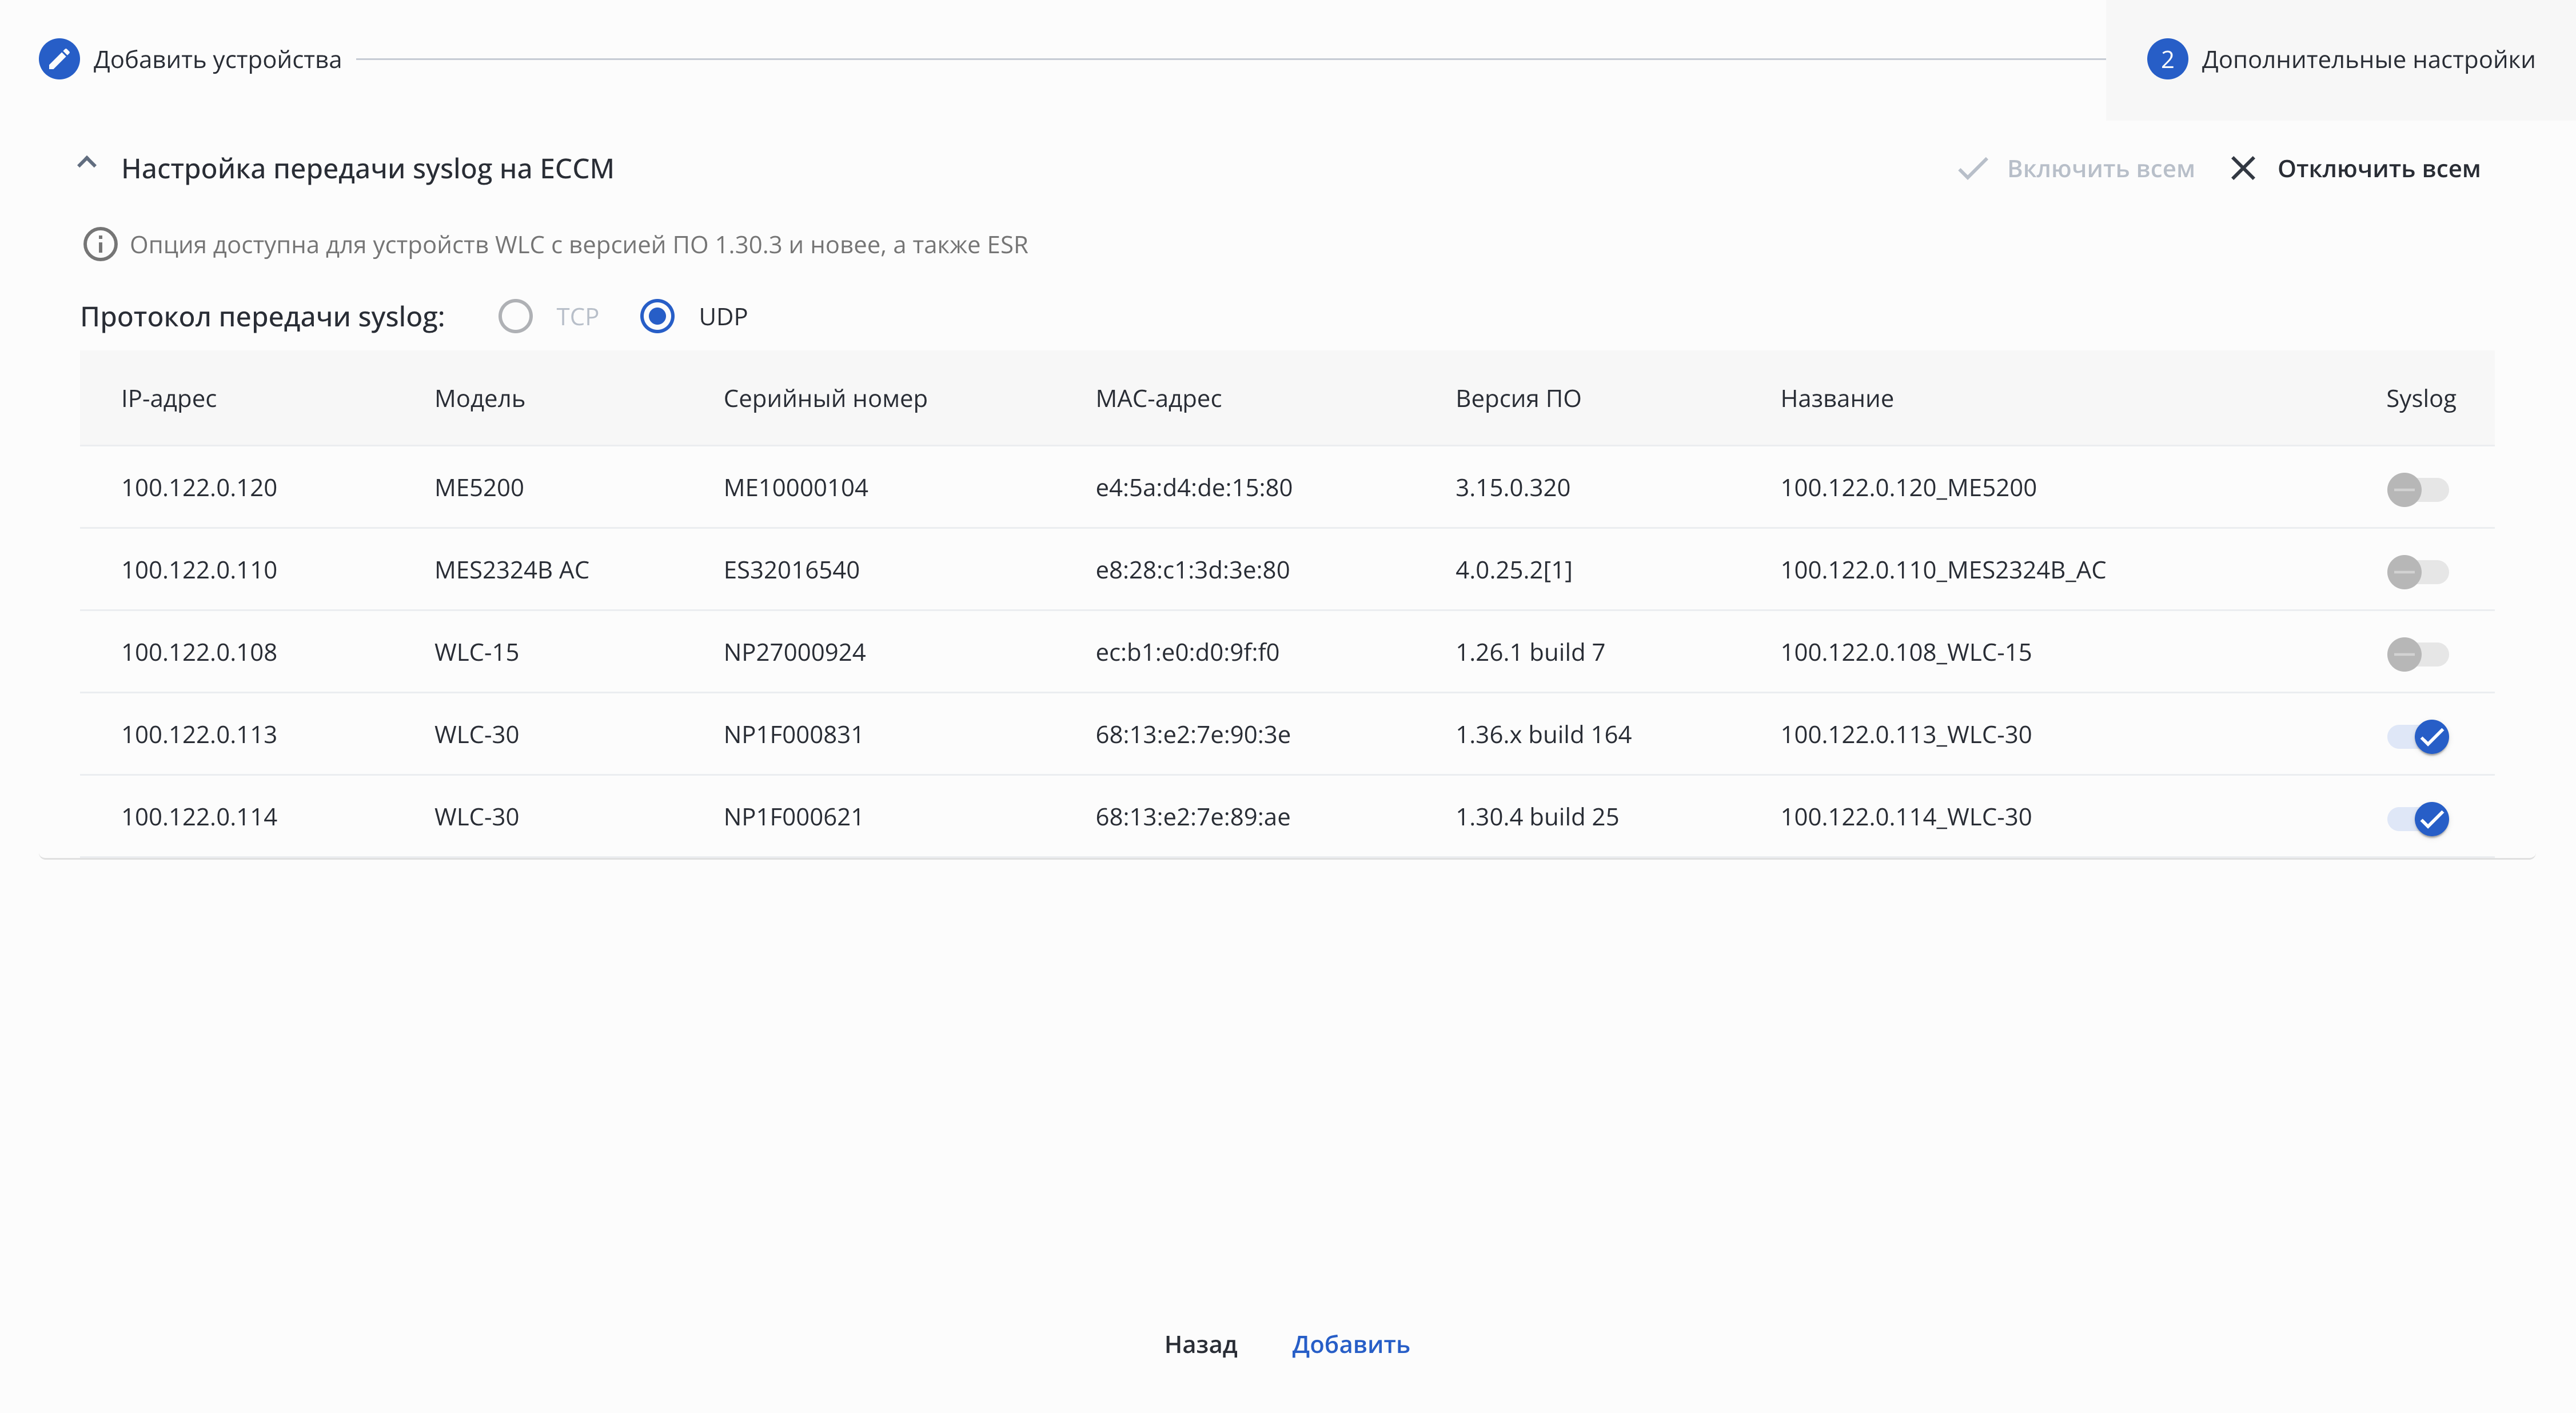The image size is (2576, 1413).
Task: Click the X icon for Отключить всем
Action: click(x=2243, y=169)
